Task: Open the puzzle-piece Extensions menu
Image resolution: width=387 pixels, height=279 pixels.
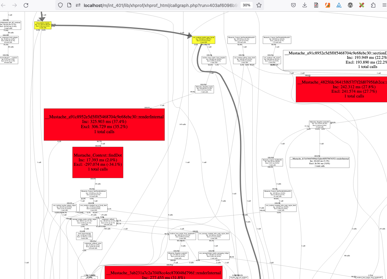Action: point(373,5)
